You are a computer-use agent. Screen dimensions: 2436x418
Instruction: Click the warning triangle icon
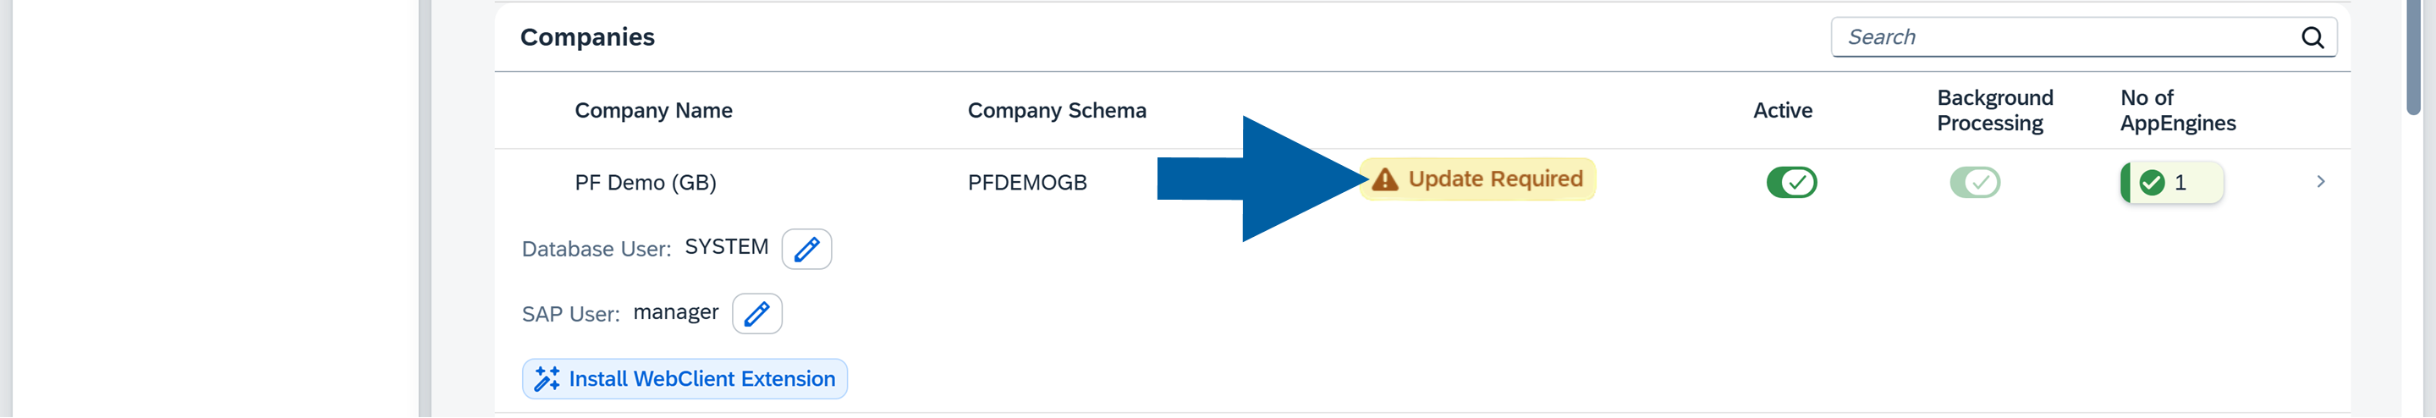[1384, 179]
